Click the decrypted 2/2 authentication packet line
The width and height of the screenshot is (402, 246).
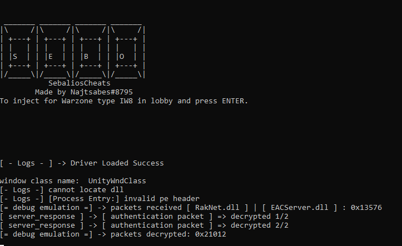tap(145, 225)
